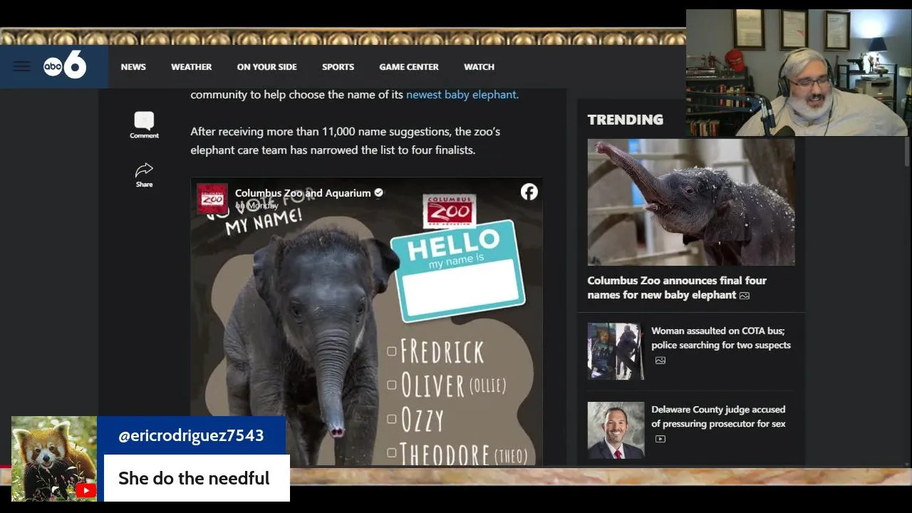Click the Facebook logo icon in embed

click(x=529, y=192)
